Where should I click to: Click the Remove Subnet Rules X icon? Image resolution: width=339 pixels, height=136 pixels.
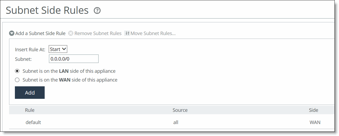pos(71,33)
